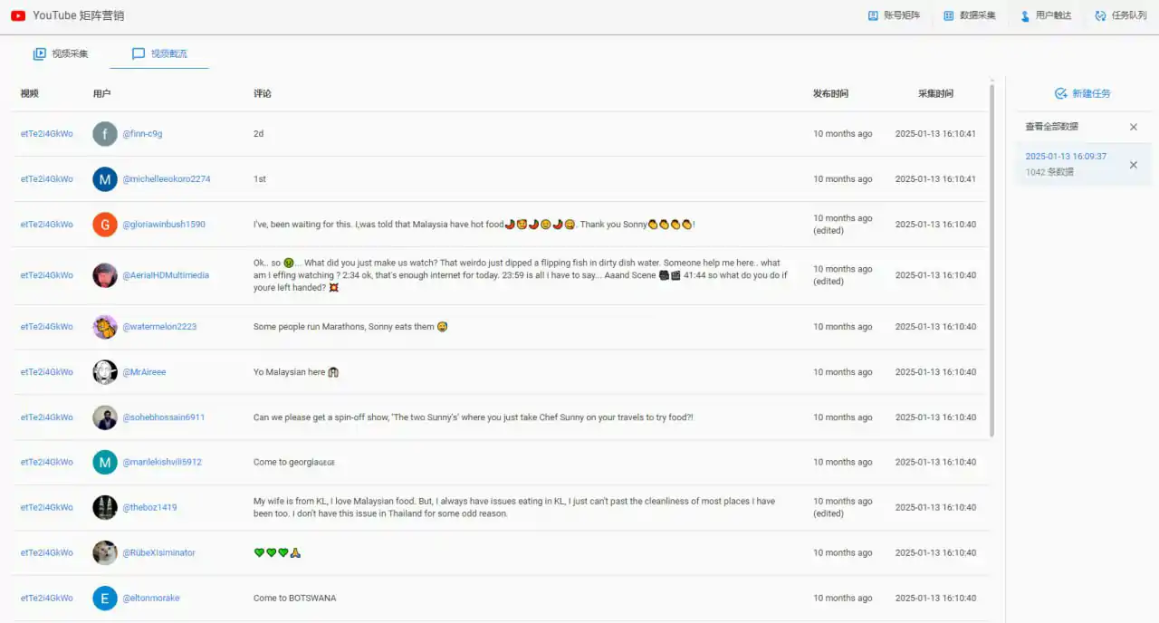1159x623 pixels.
Task: Click avatar of @AerialHDMultimedia
Action: click(x=105, y=275)
